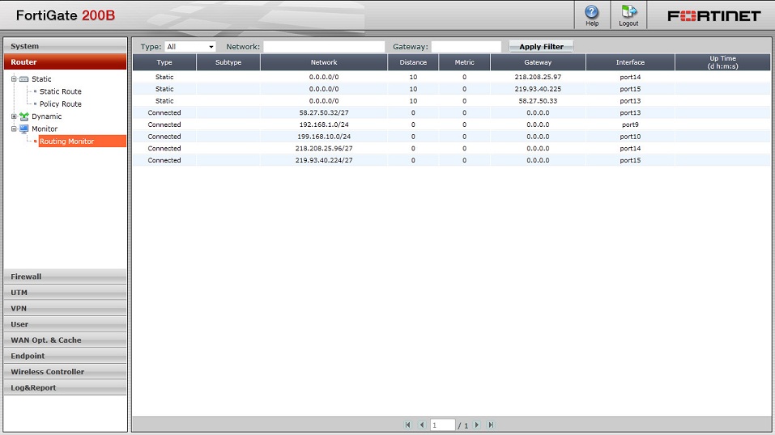Open the Endpoint menu section

[x=66, y=356]
